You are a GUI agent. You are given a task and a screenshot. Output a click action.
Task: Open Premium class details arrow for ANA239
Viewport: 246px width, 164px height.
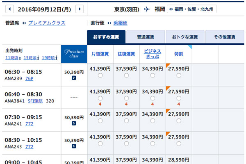(74, 78)
